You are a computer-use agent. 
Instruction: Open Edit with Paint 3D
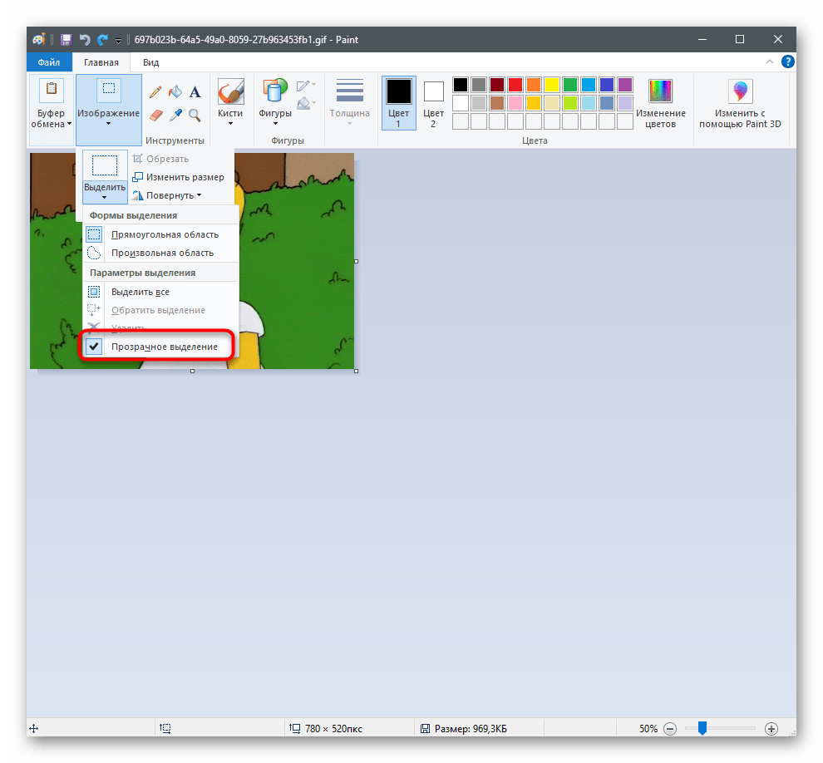pyautogui.click(x=739, y=104)
